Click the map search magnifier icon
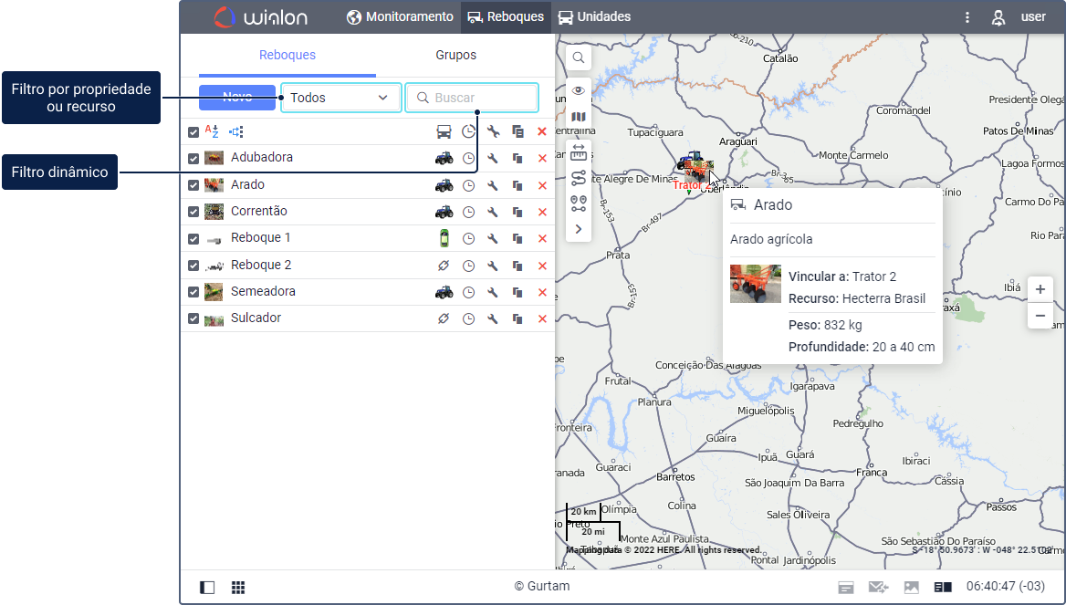Viewport: 1066px width, 605px height. pos(578,57)
